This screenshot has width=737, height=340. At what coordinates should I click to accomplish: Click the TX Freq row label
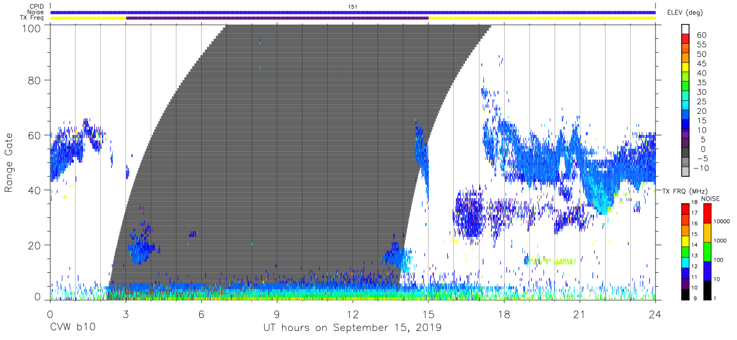32,18
